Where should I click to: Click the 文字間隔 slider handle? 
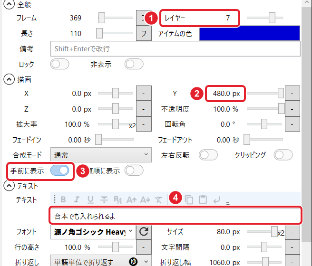(264, 247)
